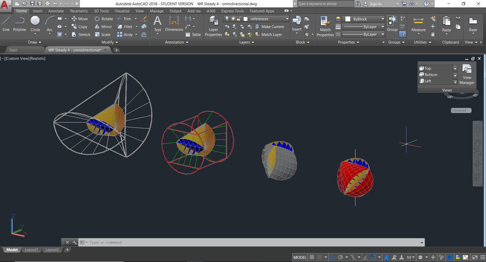The height and width of the screenshot is (262, 486).
Task: Click the object color wheel swatch
Action: (338, 19)
